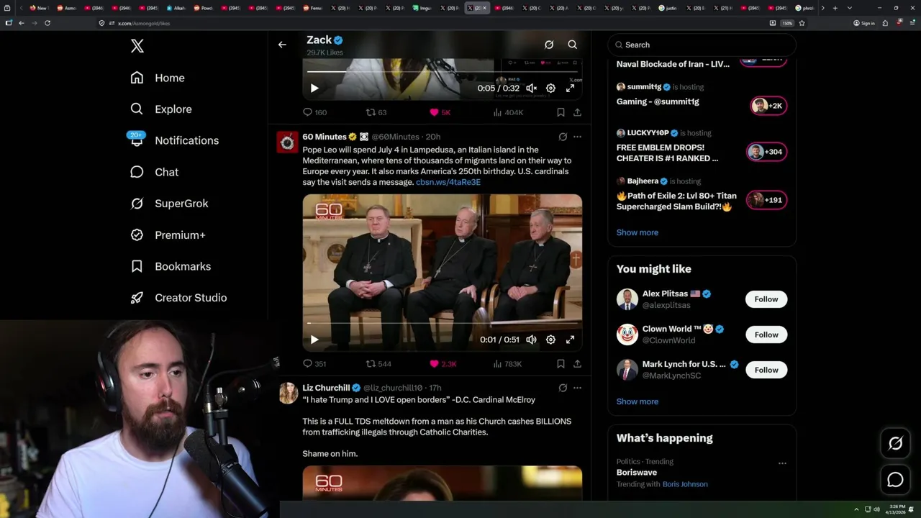921x518 pixels.
Task: Click the Search input field
Action: 702,45
